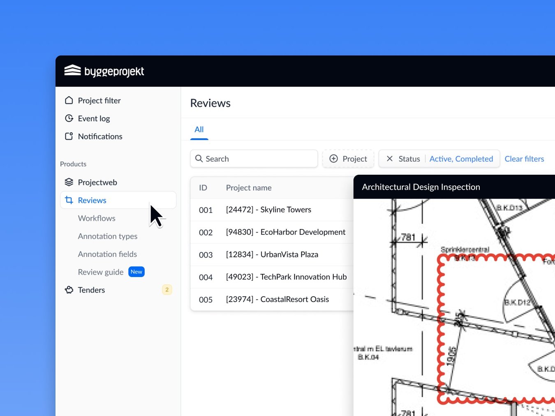Viewport: 555px width, 416px height.
Task: Select Projectweb in the sidebar
Action: [x=97, y=182]
